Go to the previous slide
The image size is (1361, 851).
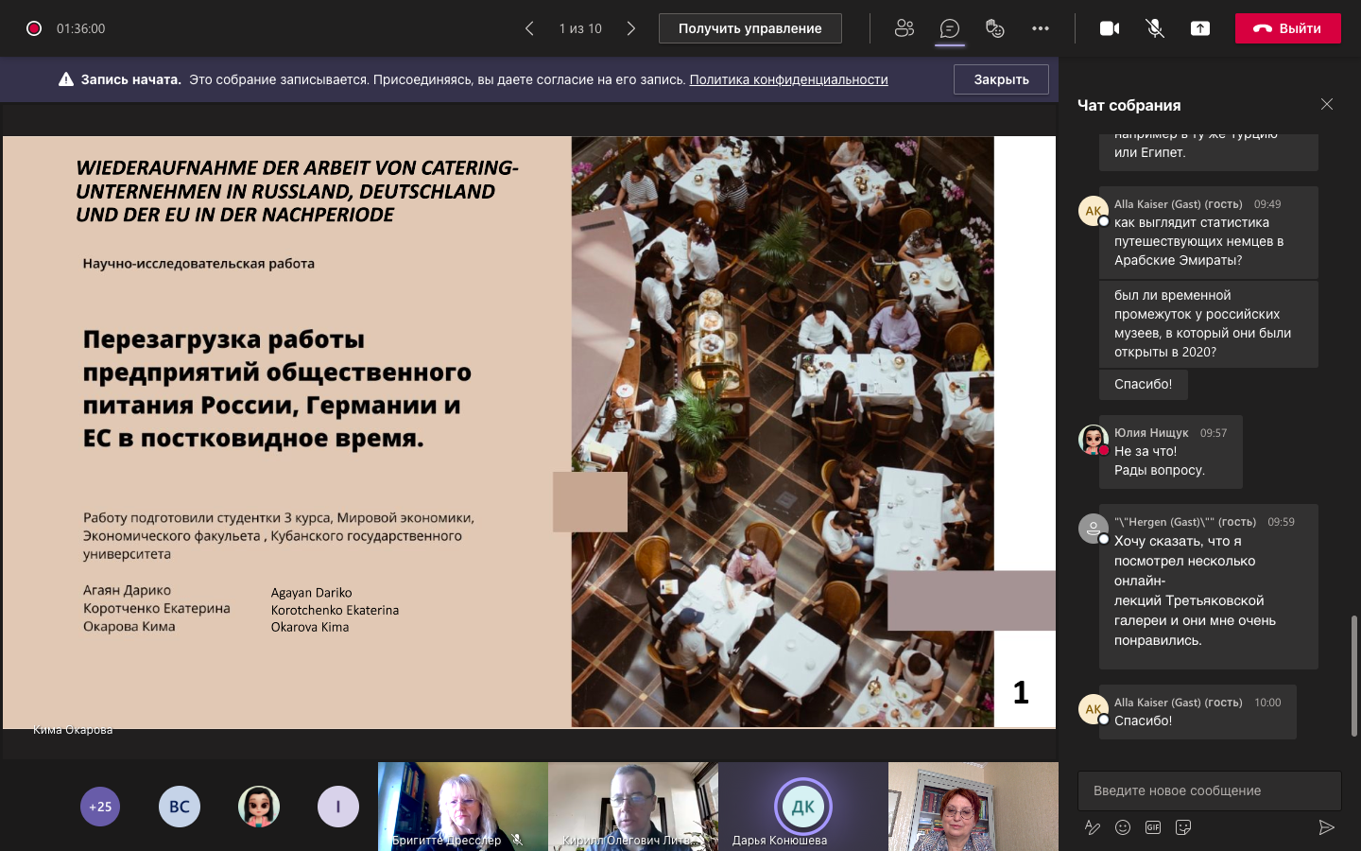click(x=529, y=28)
